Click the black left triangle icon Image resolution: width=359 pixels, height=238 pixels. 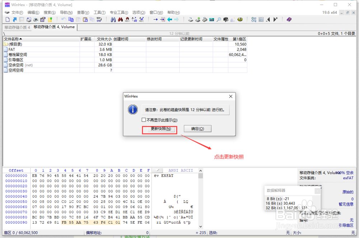tap(268, 19)
